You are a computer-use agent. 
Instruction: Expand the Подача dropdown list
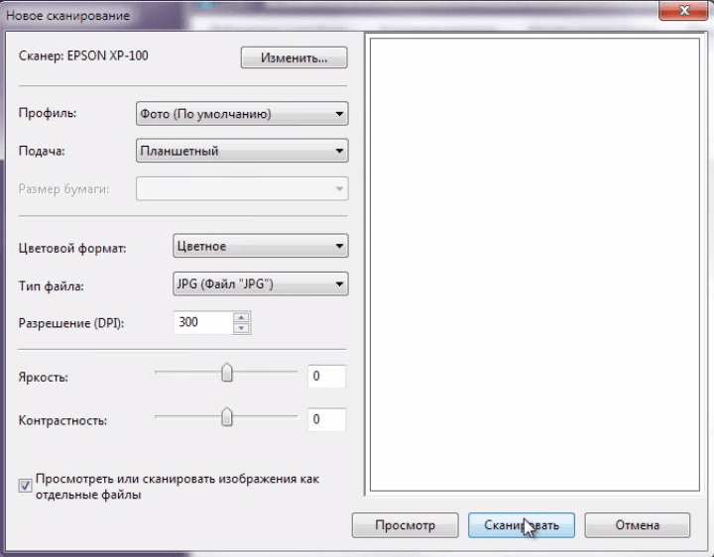point(242,151)
